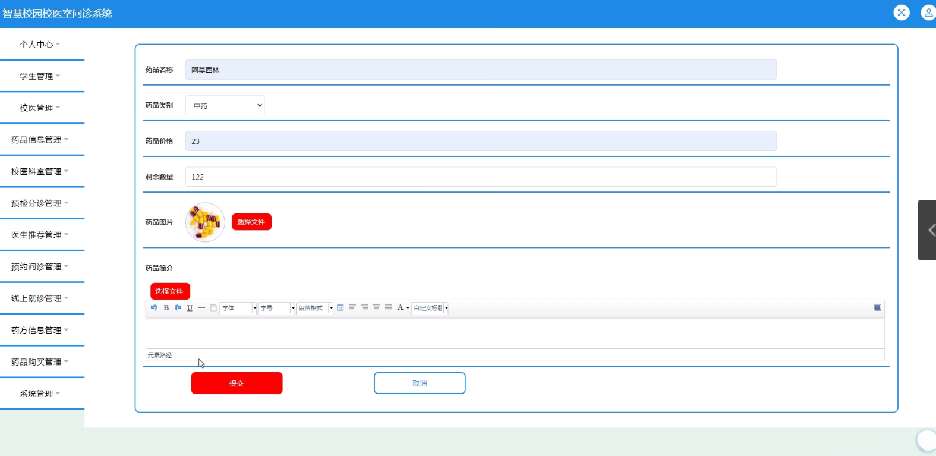Expand the 线上就诊管理 sidebar menu
The width and height of the screenshot is (936, 456).
[x=40, y=298]
